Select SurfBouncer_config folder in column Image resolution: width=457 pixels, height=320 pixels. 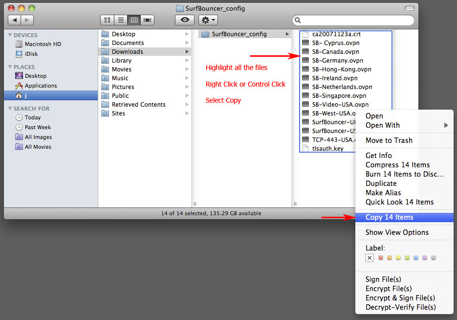(245, 34)
